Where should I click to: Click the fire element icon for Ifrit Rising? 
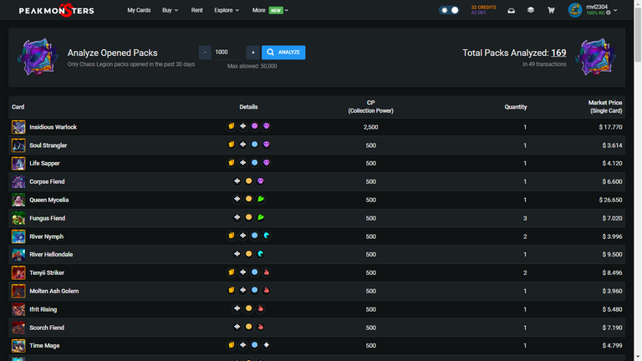[x=261, y=308]
